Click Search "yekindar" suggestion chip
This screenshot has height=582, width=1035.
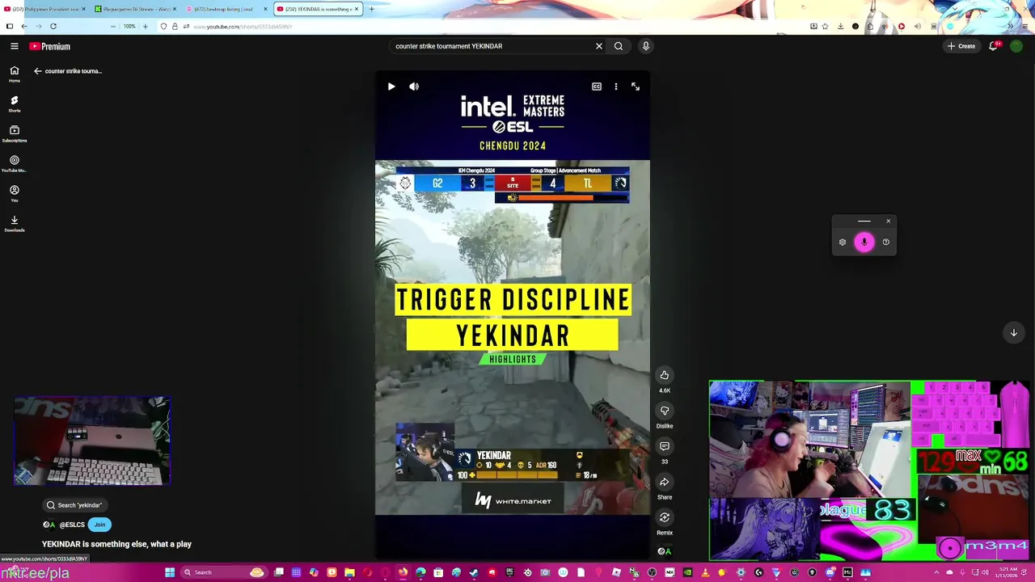click(77, 505)
